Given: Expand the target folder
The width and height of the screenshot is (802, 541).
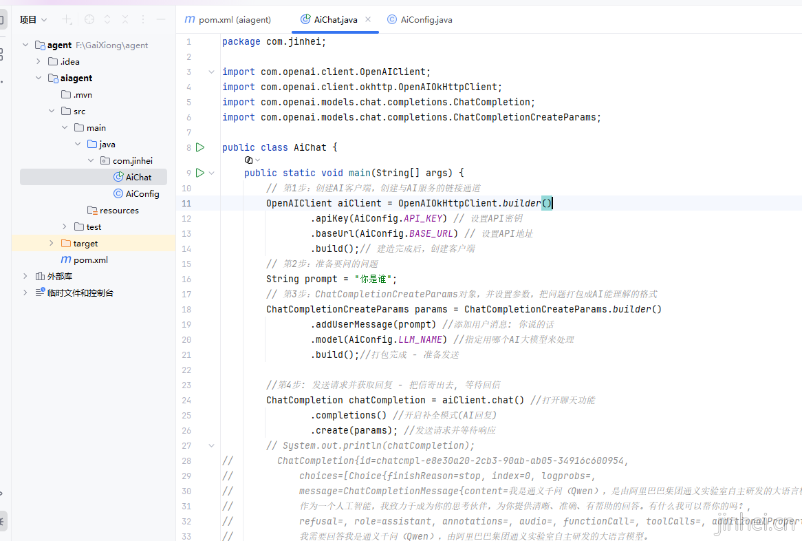Looking at the screenshot, I should point(51,243).
